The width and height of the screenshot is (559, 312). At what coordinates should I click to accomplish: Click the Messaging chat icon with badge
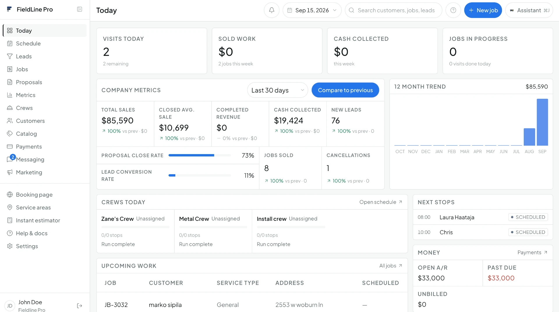10,159
